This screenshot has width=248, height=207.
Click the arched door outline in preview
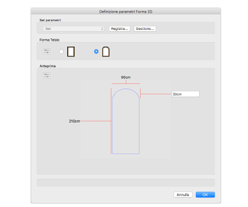pyautogui.click(x=126, y=121)
